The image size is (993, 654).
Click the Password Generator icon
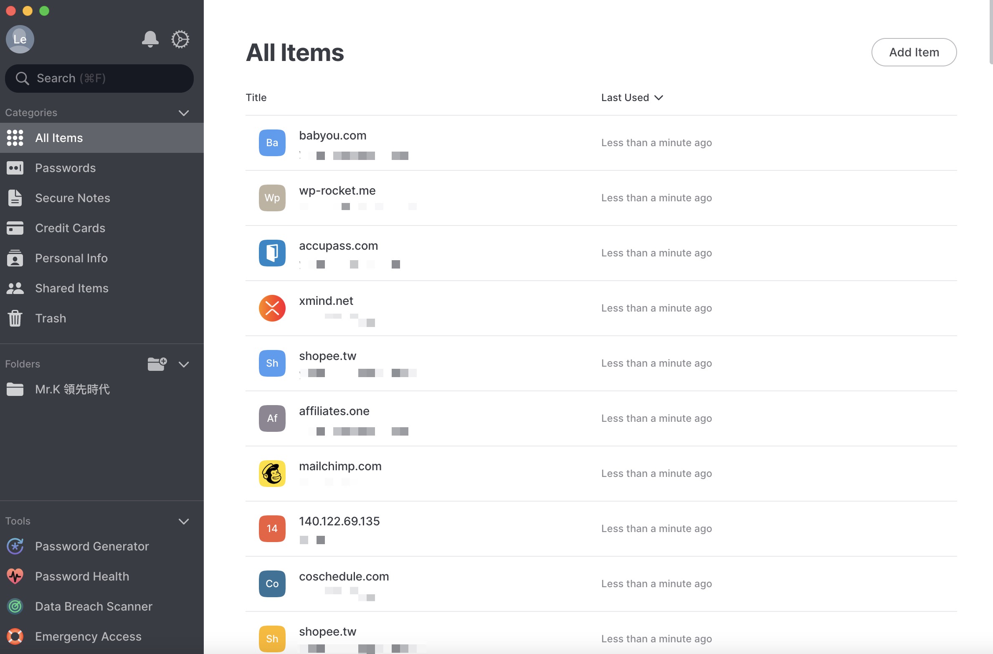click(x=15, y=546)
